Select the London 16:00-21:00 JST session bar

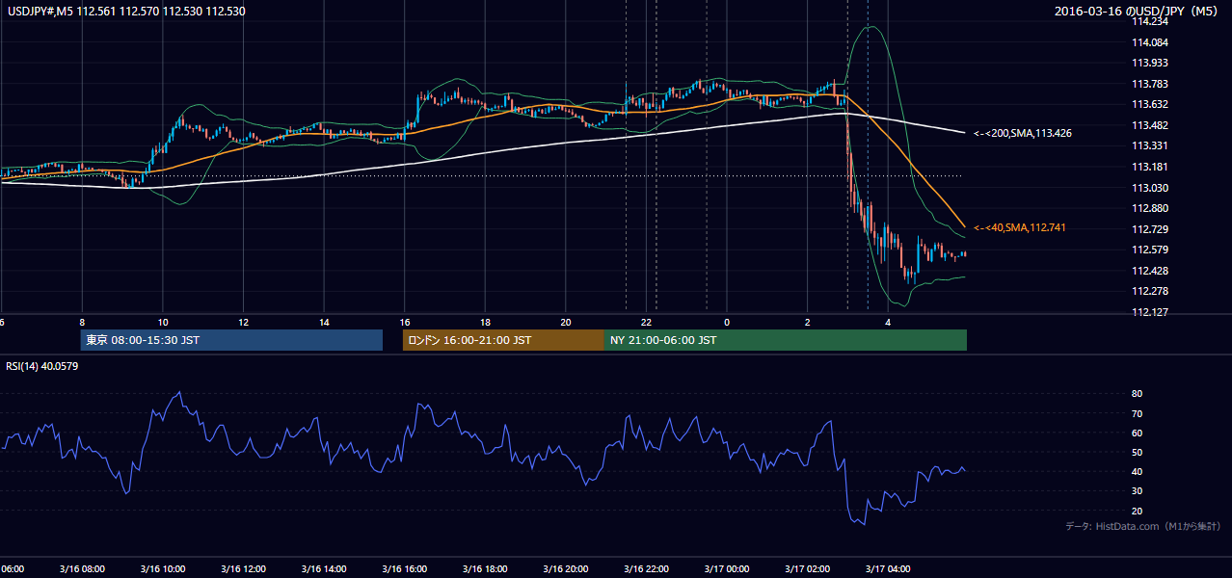click(x=503, y=340)
